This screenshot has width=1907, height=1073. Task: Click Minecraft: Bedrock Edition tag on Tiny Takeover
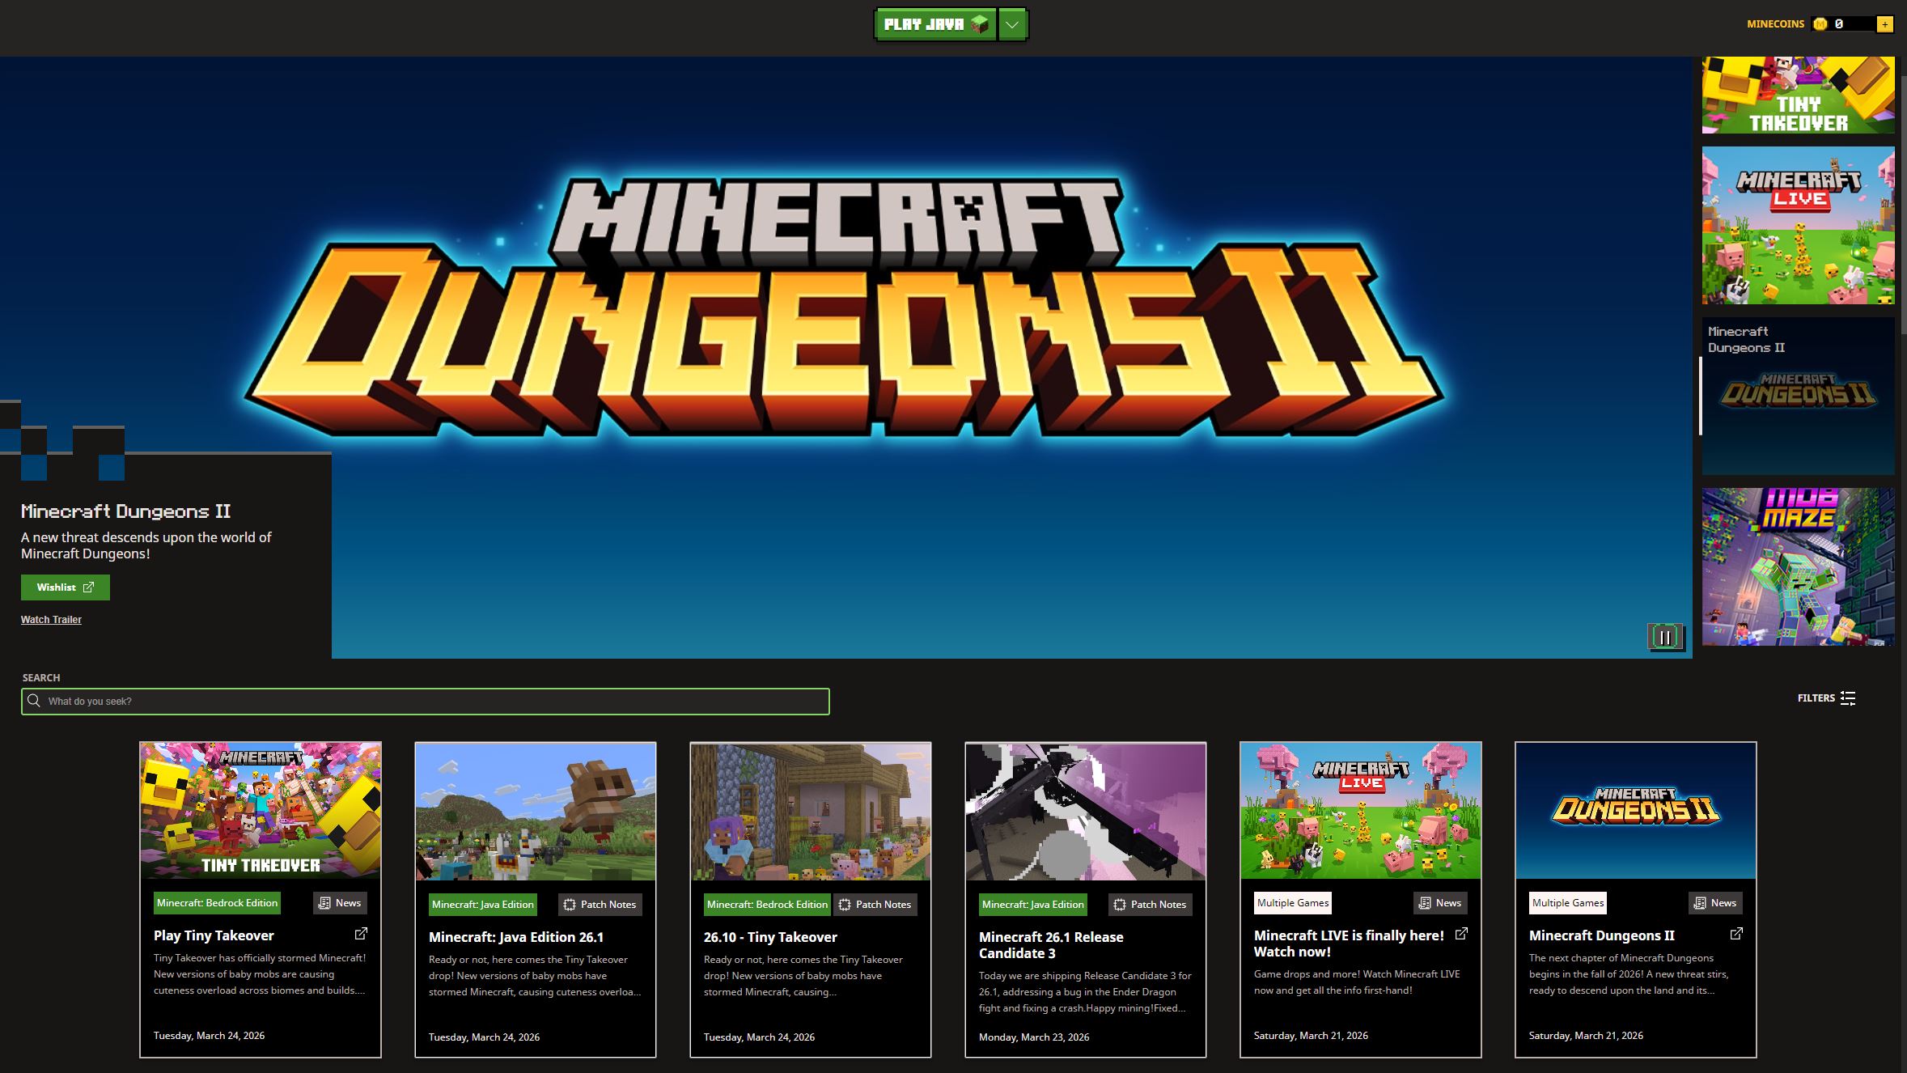click(217, 903)
